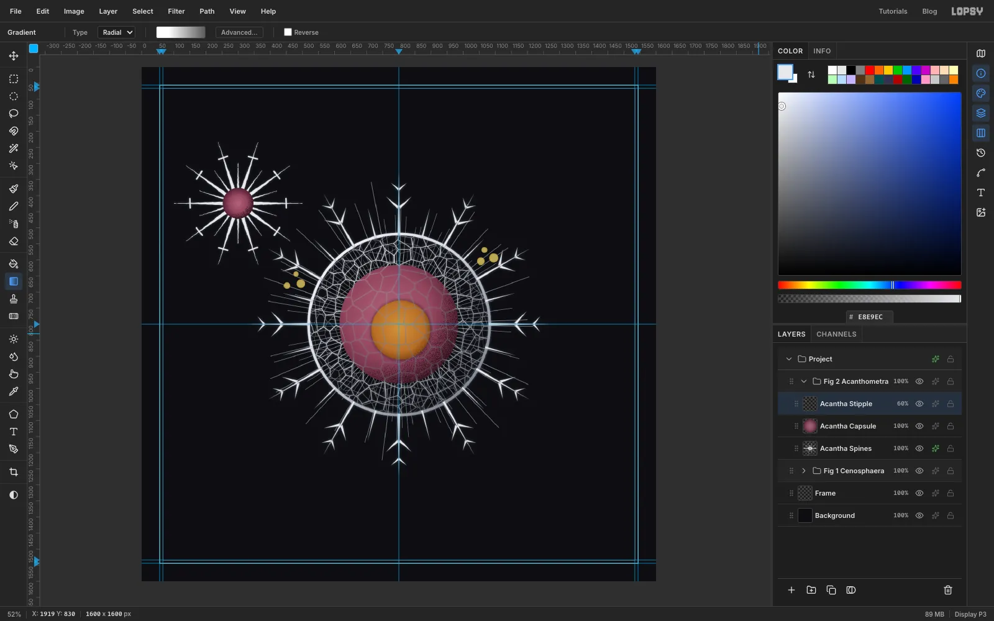Choose the Crop tool
This screenshot has width=994, height=621.
[x=14, y=472]
